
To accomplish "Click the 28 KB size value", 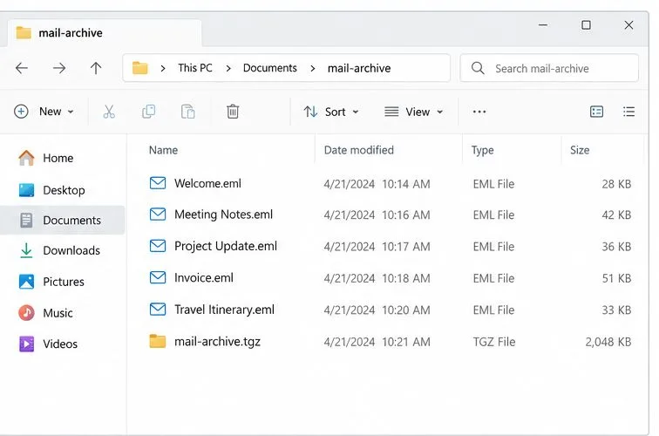I will [616, 184].
